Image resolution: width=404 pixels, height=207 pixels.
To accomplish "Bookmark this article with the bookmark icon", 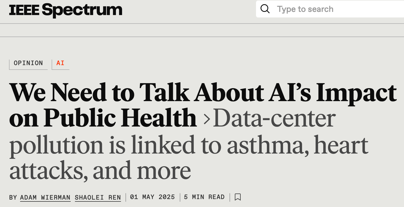I will pos(238,197).
